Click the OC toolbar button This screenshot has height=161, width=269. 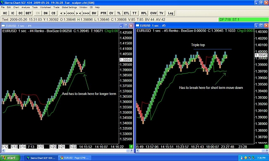click(x=20, y=13)
